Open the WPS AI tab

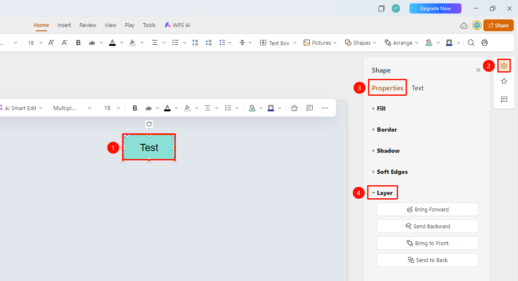(177, 25)
